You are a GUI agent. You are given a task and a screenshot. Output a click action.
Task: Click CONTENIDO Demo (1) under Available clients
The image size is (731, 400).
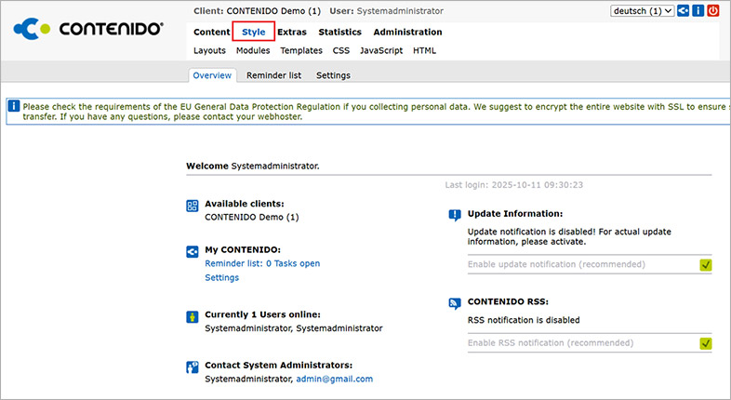[252, 217]
